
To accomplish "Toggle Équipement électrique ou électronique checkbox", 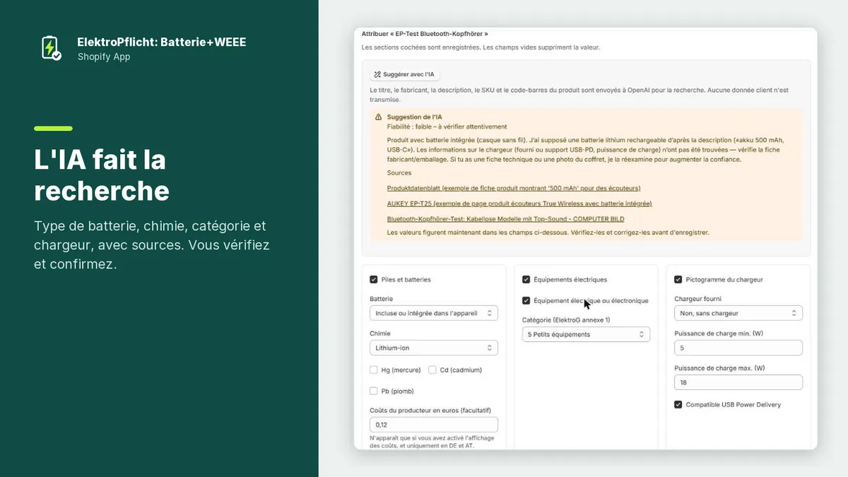I will [526, 301].
